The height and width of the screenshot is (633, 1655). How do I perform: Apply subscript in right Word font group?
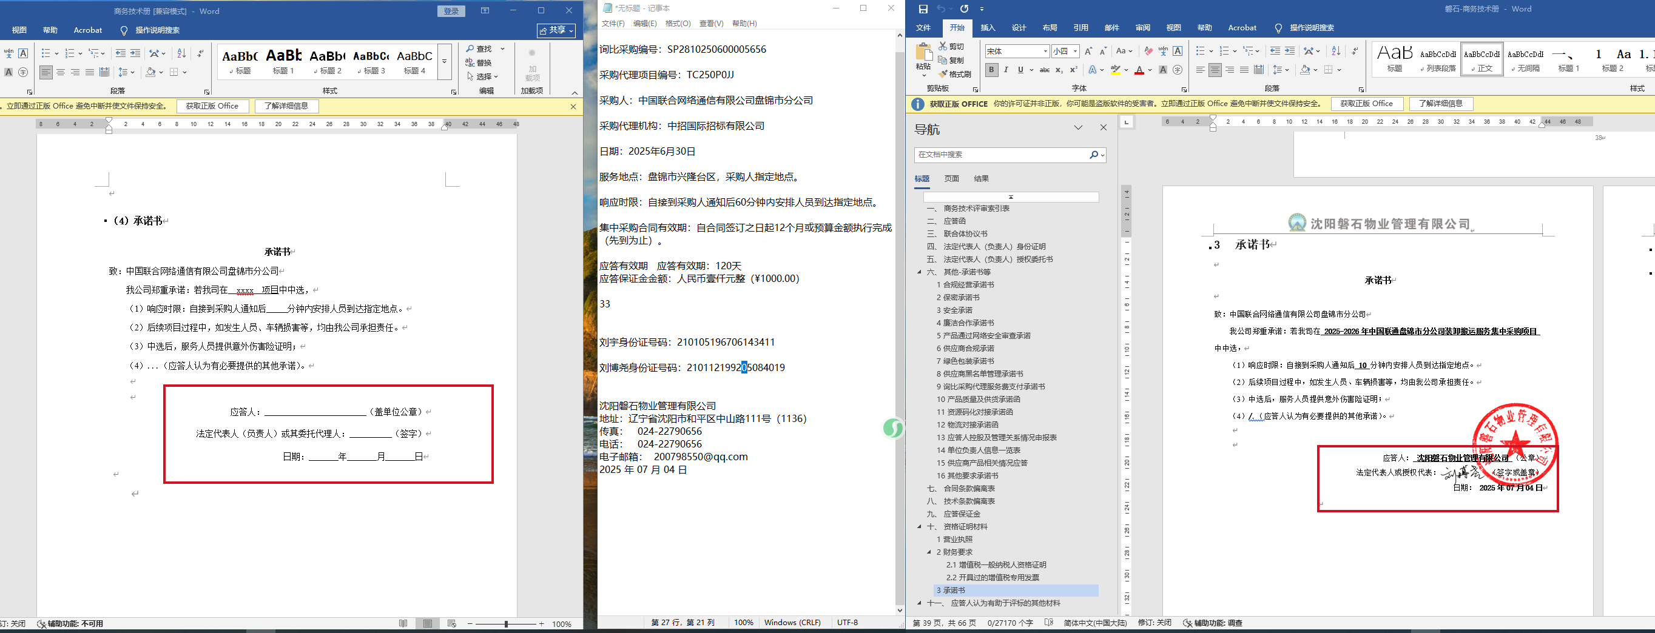pyautogui.click(x=1059, y=70)
